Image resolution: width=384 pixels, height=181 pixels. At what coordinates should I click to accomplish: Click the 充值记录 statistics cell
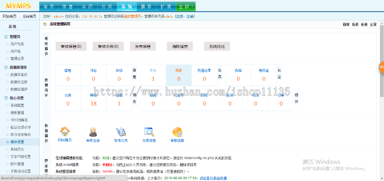204,75
